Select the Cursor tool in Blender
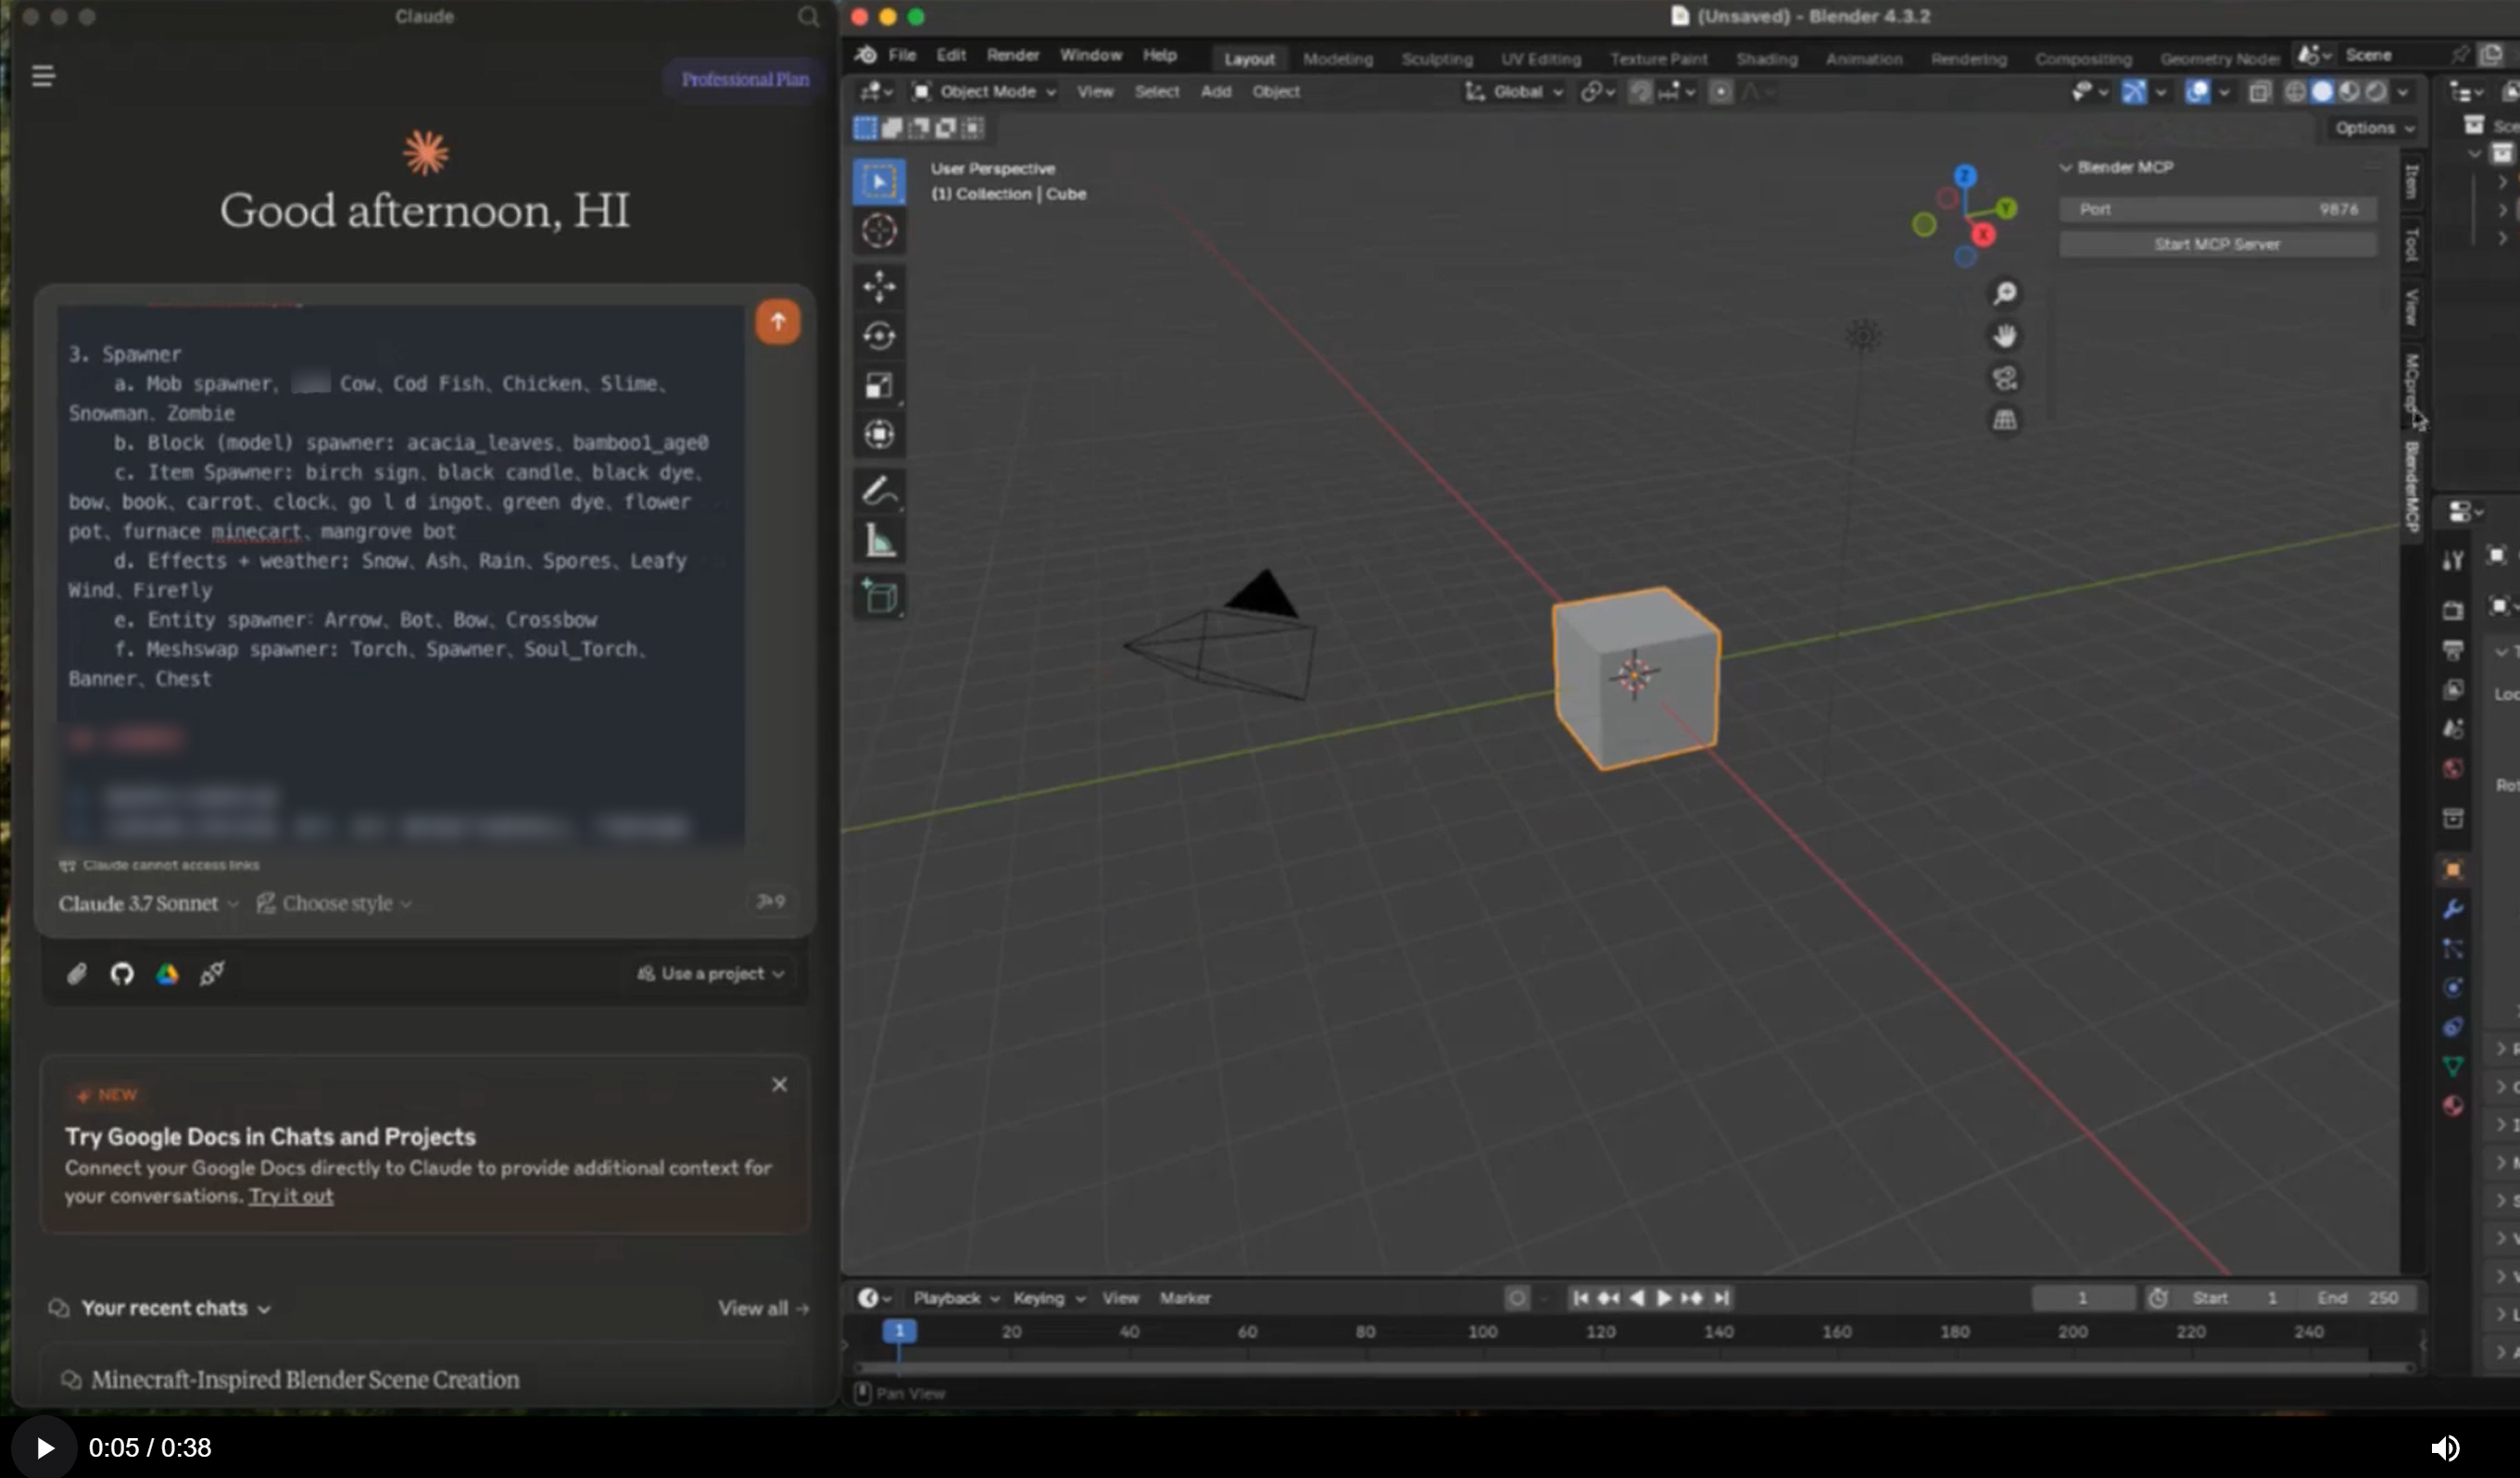Image resolution: width=2520 pixels, height=1478 pixels. tap(878, 231)
